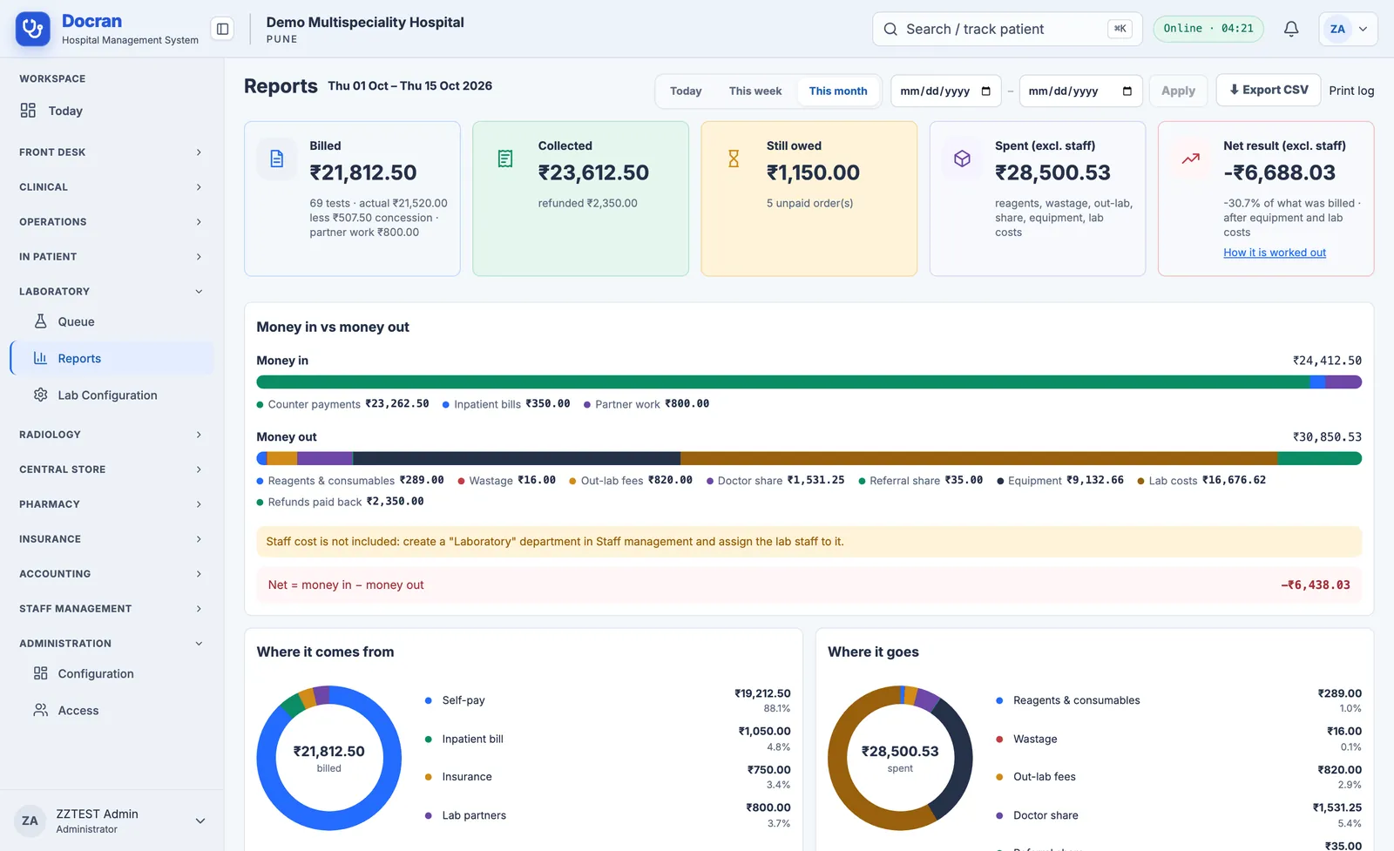Click the Apply button

tap(1178, 91)
